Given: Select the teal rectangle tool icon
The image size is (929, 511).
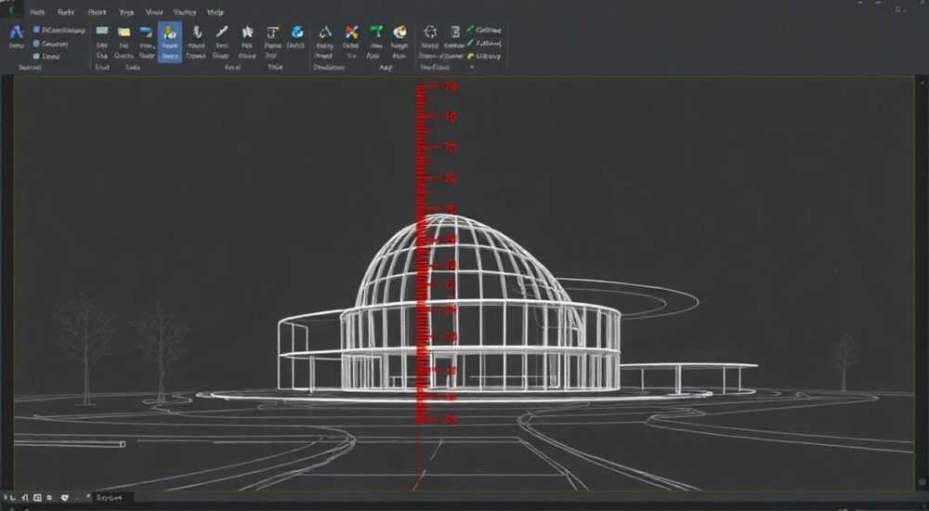Looking at the screenshot, I should (102, 31).
